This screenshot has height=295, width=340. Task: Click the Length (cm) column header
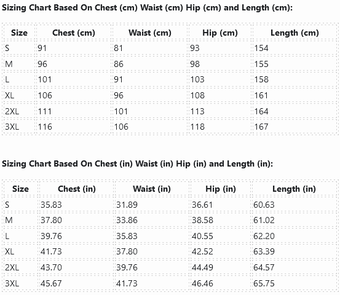(295, 33)
